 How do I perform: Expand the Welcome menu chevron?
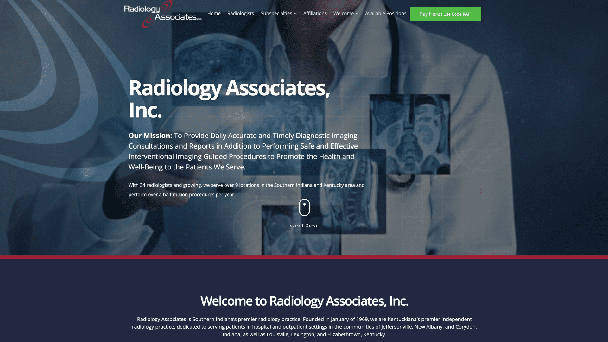tap(357, 13)
